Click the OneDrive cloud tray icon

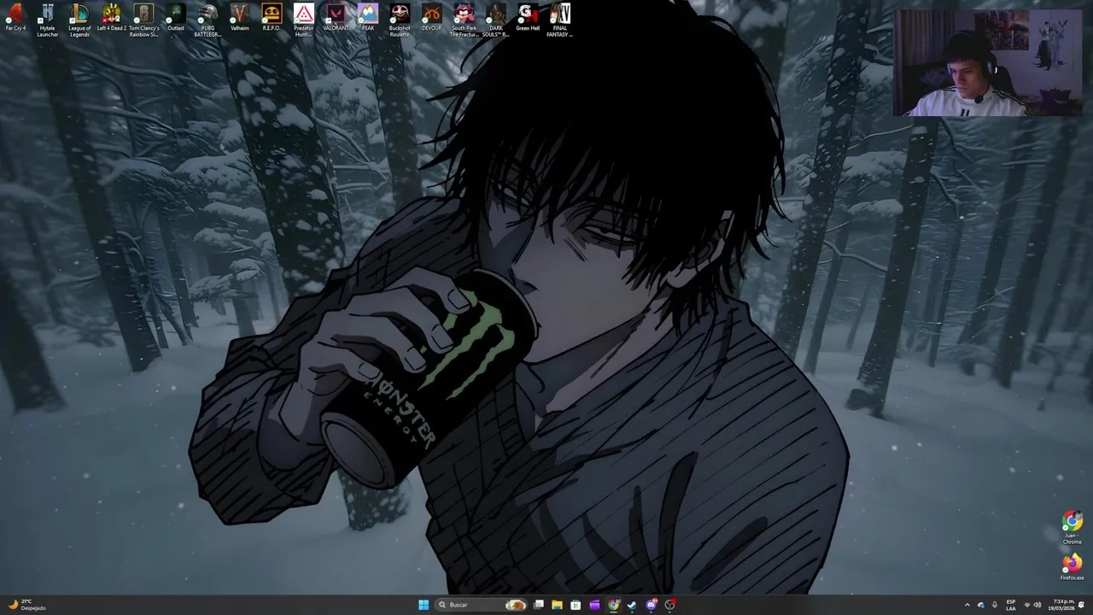pyautogui.click(x=981, y=605)
